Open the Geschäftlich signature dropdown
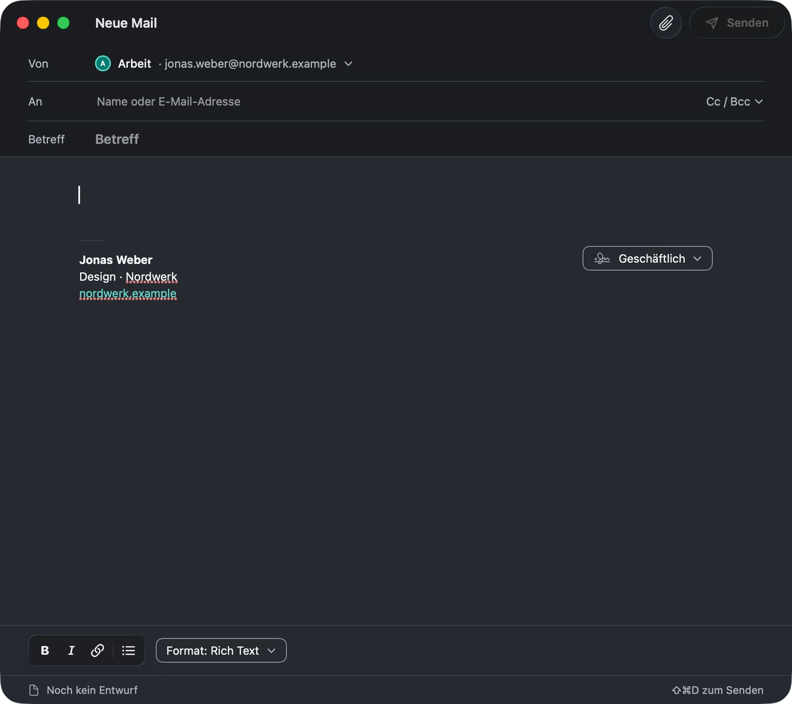This screenshot has width=792, height=704. tap(647, 258)
